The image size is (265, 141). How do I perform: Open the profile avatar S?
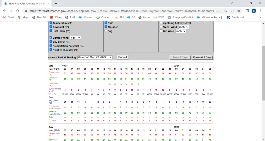tap(254, 11)
